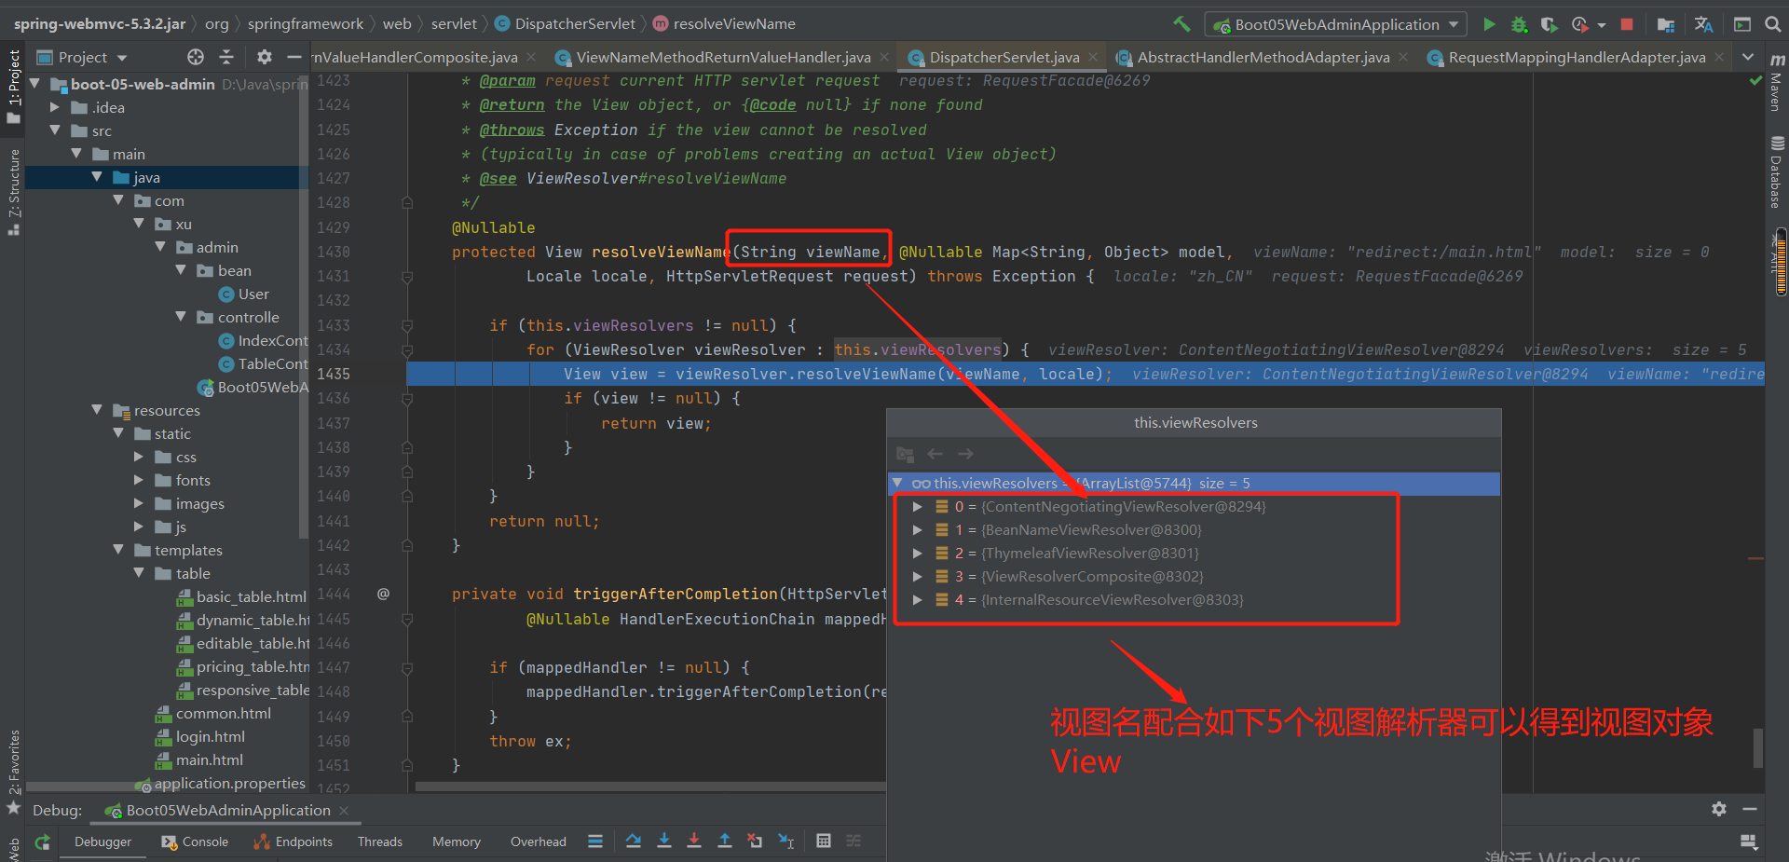1789x862 pixels.
Task: Run with Coverage from the shield icon
Action: pos(1549,24)
